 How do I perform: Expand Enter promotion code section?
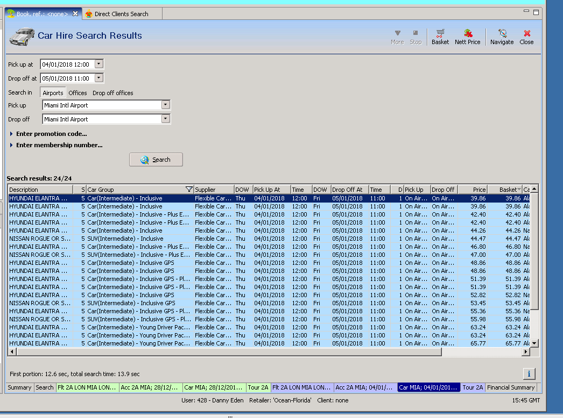tap(51, 134)
